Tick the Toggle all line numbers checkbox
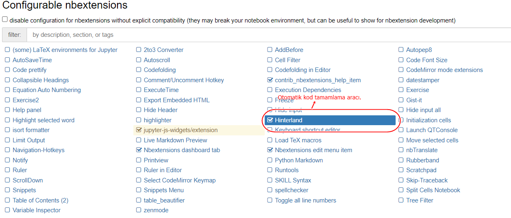511x218 pixels. [270, 200]
